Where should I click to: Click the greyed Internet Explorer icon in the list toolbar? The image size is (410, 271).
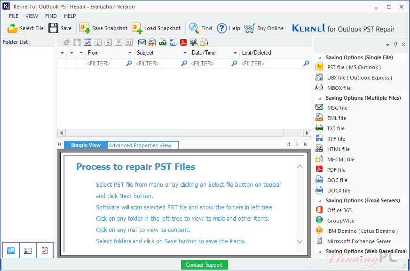[67, 42]
